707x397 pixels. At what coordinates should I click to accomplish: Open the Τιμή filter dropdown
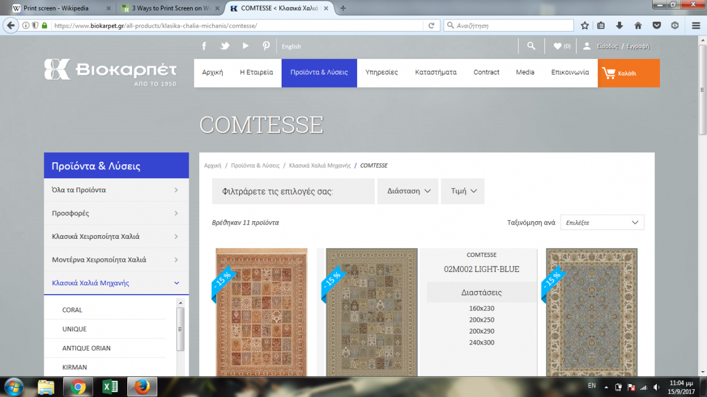[462, 191]
